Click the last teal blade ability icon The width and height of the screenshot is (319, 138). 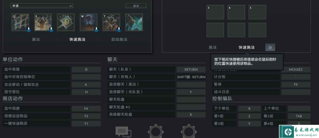click(134, 22)
